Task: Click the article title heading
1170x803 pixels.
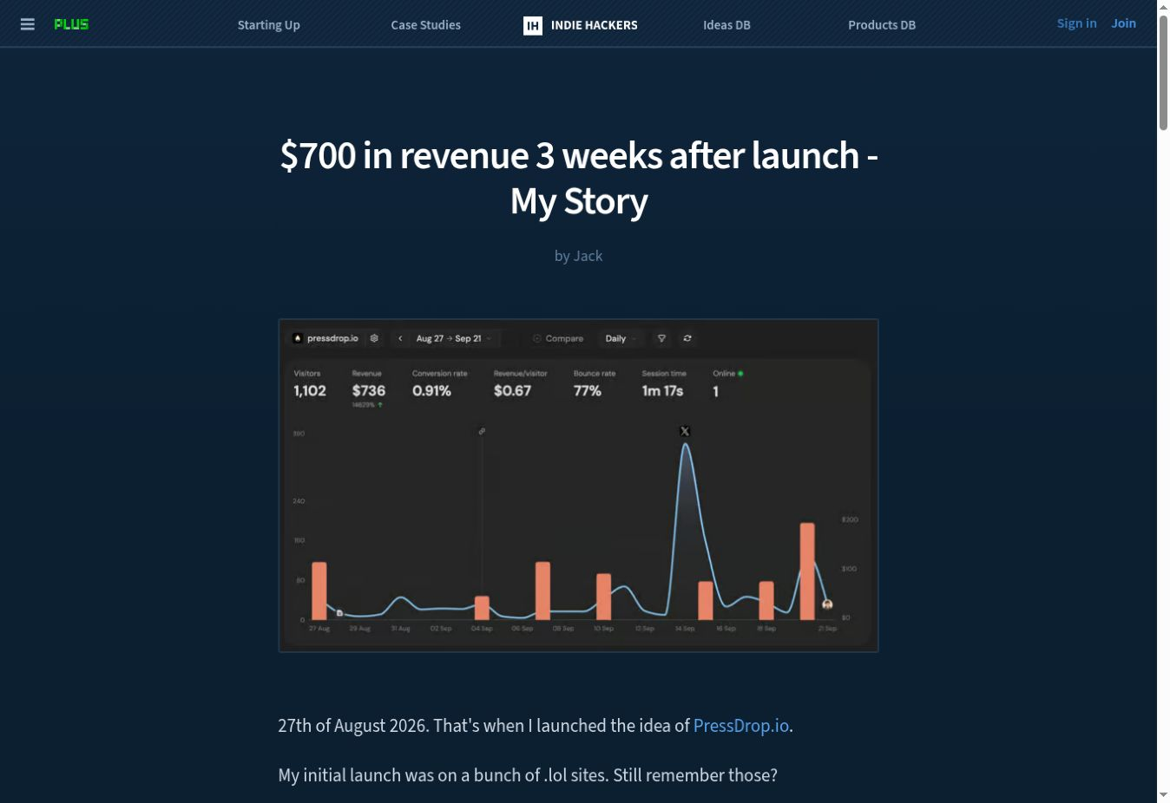Action: tap(579, 178)
